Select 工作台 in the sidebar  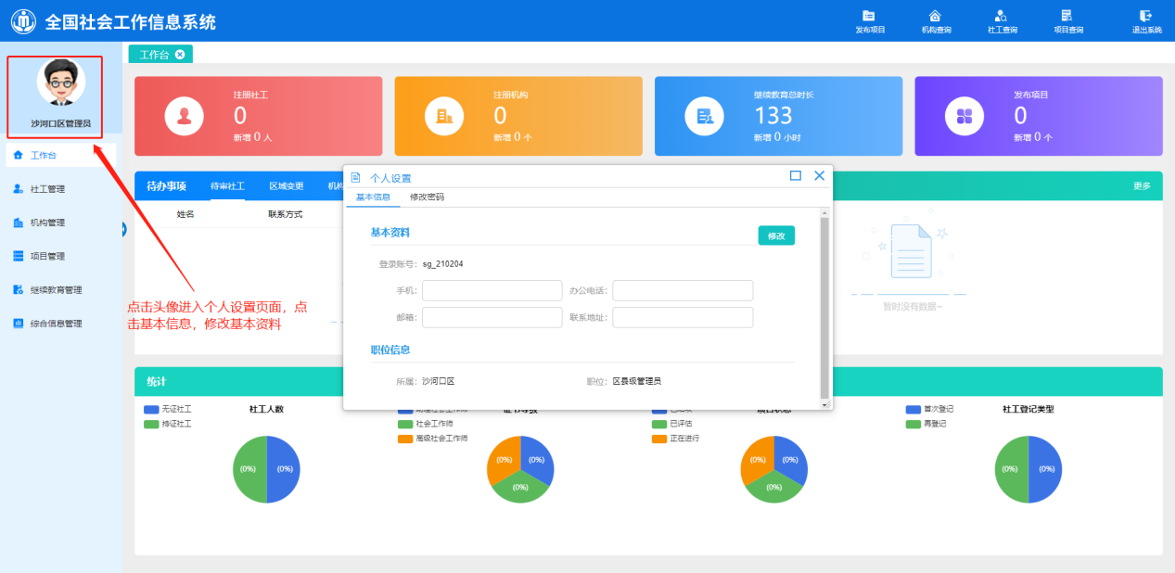(61, 155)
